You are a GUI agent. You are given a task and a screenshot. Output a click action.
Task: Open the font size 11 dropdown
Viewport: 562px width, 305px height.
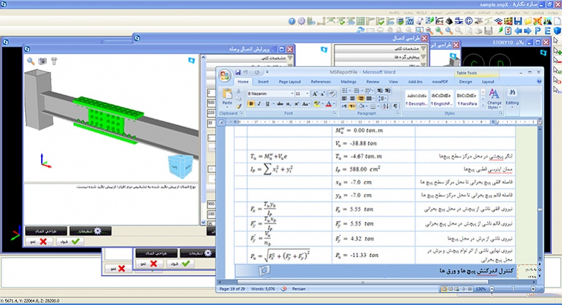click(307, 93)
